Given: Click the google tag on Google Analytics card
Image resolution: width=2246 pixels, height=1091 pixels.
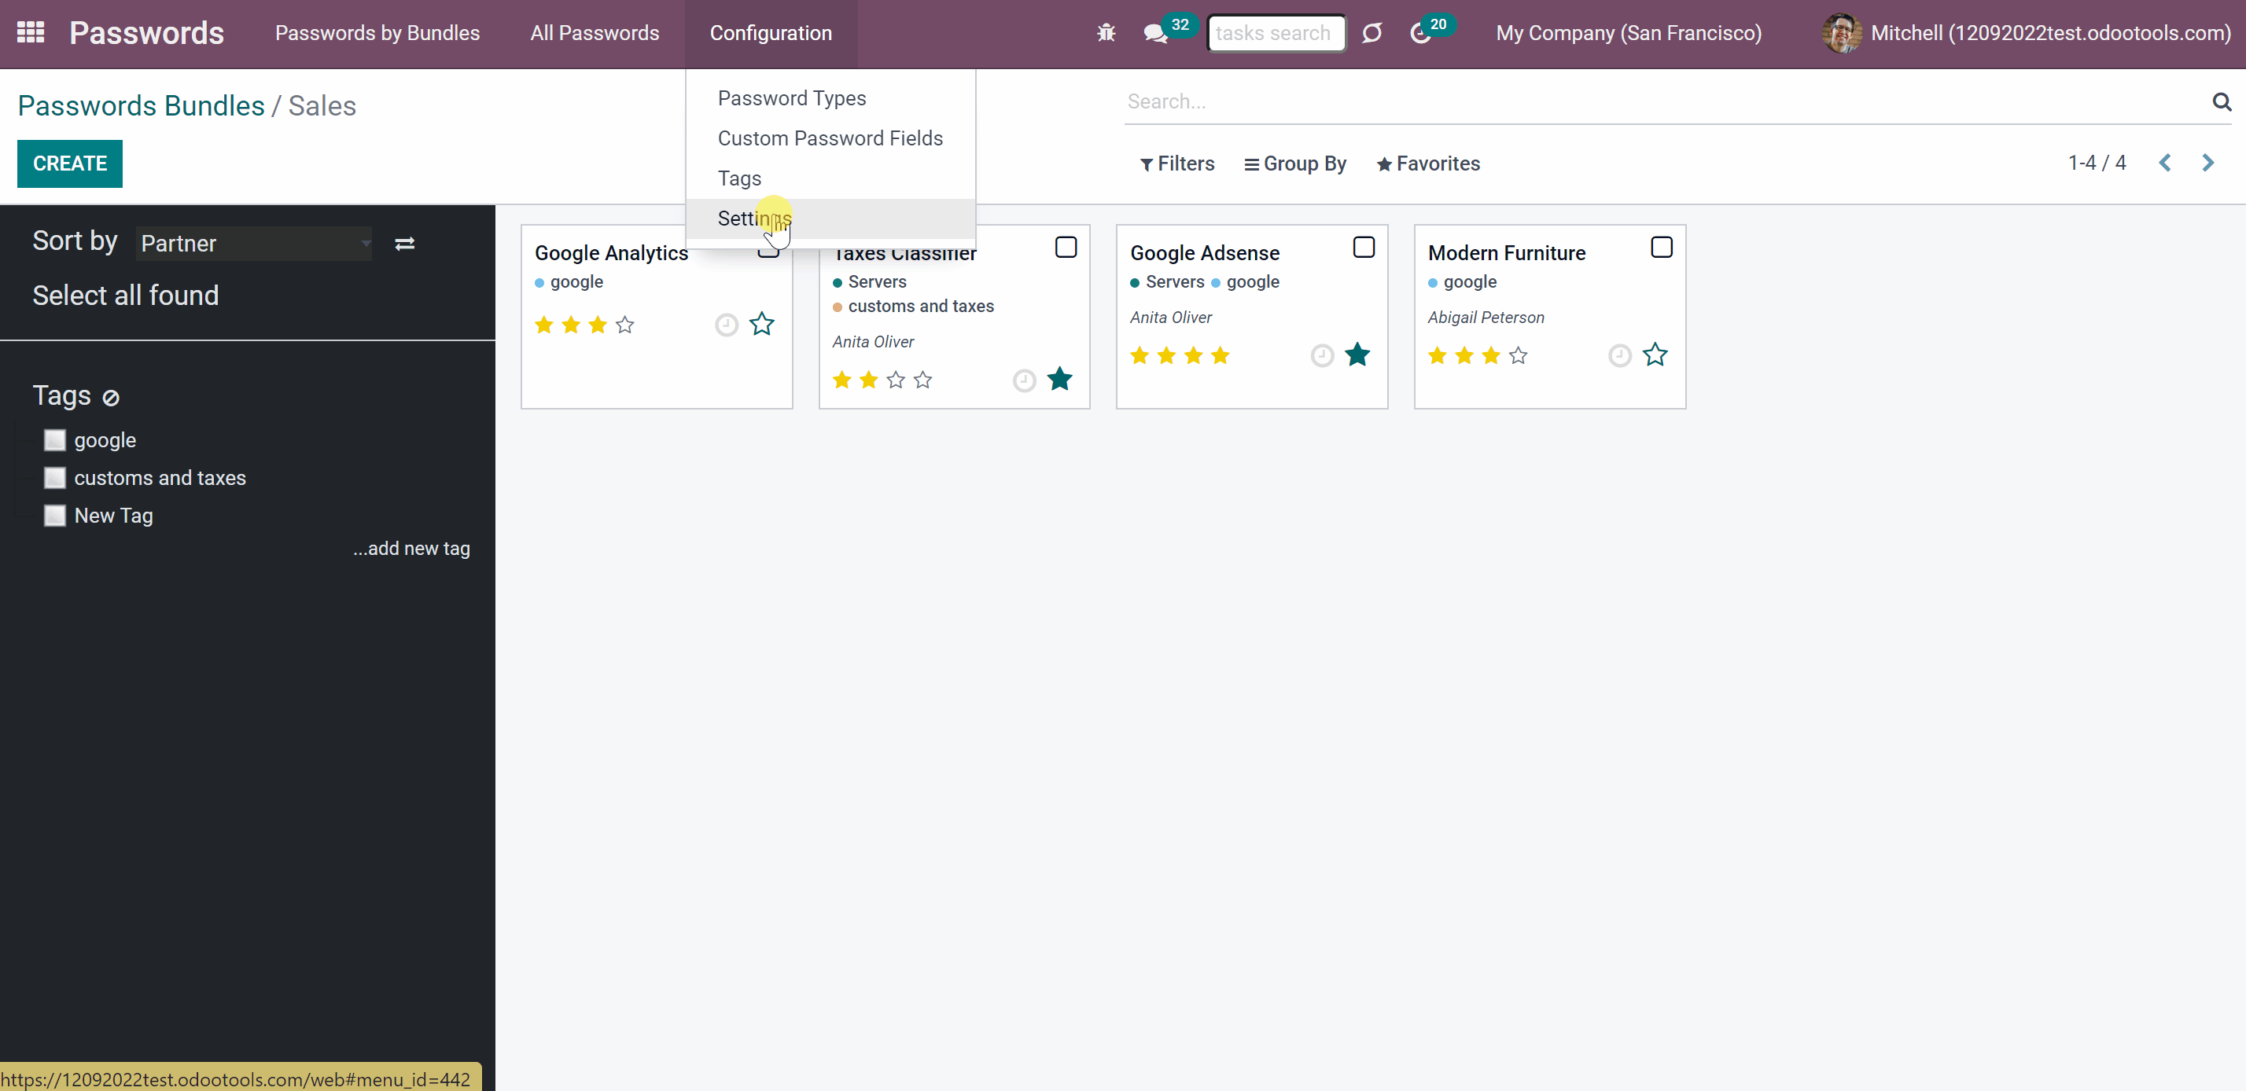Looking at the screenshot, I should 569,281.
